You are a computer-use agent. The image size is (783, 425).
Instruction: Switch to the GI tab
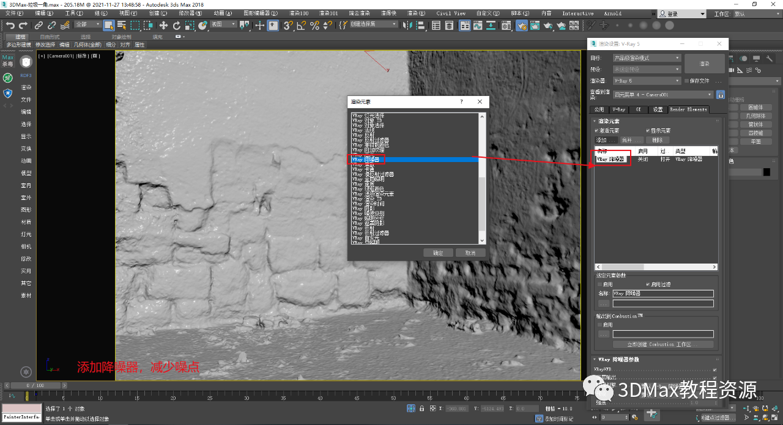(x=638, y=109)
